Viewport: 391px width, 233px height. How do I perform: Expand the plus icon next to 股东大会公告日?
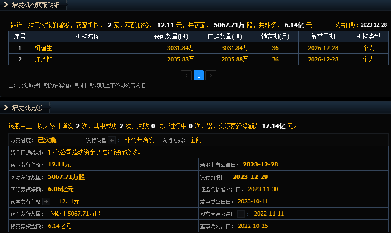point(241,214)
